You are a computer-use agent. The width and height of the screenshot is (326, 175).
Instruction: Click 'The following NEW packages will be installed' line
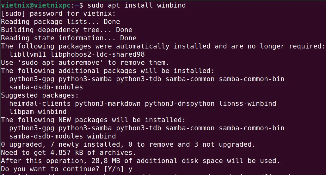[93, 120]
